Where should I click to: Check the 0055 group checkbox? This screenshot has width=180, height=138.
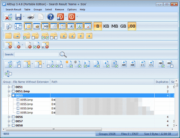(x=13, y=96)
